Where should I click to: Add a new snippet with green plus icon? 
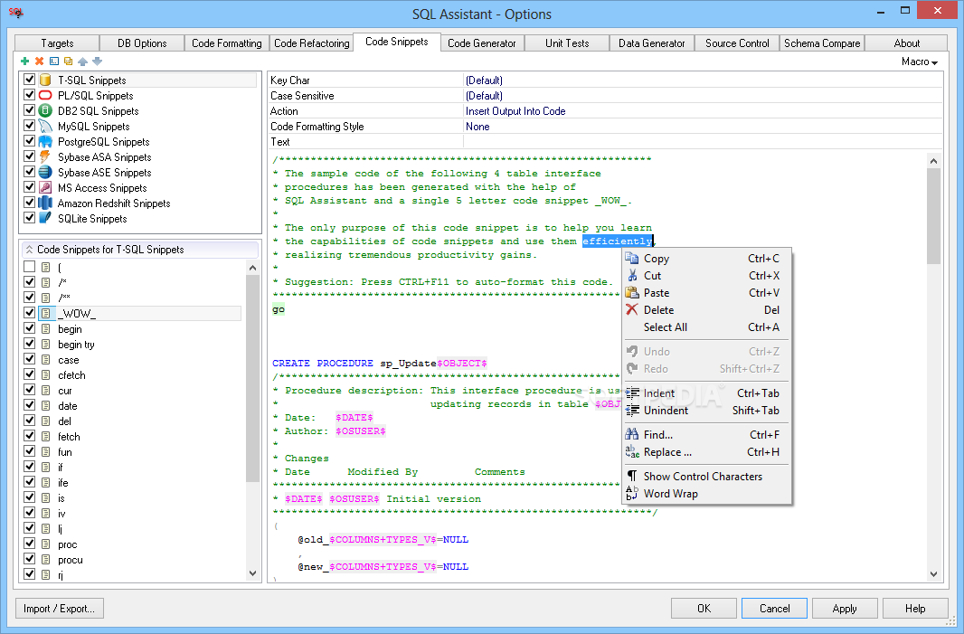click(x=24, y=61)
